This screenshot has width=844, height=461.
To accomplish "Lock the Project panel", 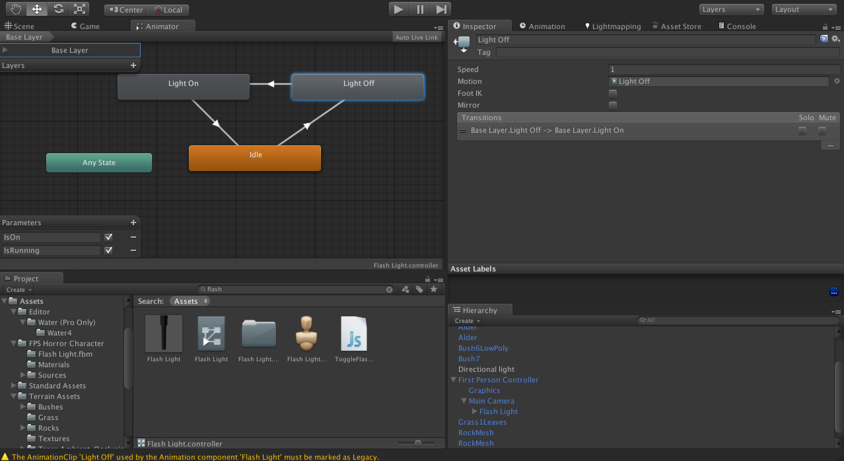I will pyautogui.click(x=427, y=279).
